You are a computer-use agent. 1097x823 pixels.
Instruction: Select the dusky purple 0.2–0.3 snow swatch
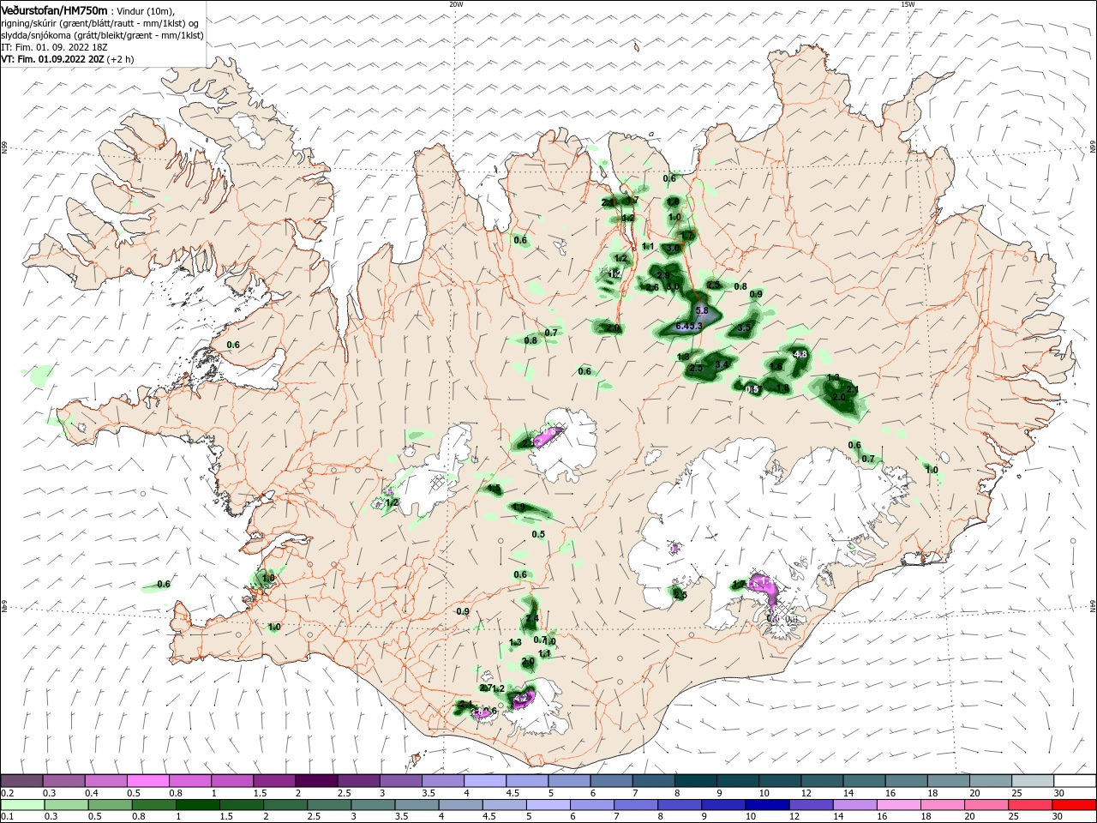pyautogui.click(x=22, y=781)
